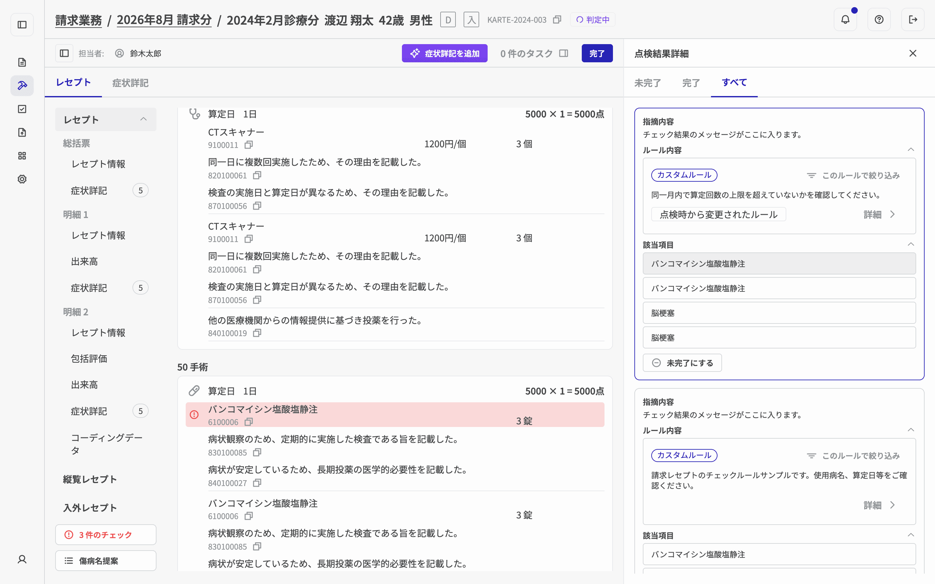Copy code 830100085 under highlighted バンコマイシン

(257, 452)
